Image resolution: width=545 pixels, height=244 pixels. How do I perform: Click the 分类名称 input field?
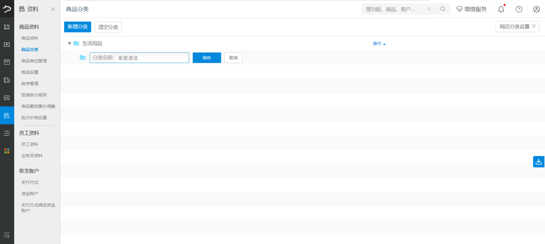[x=152, y=58]
